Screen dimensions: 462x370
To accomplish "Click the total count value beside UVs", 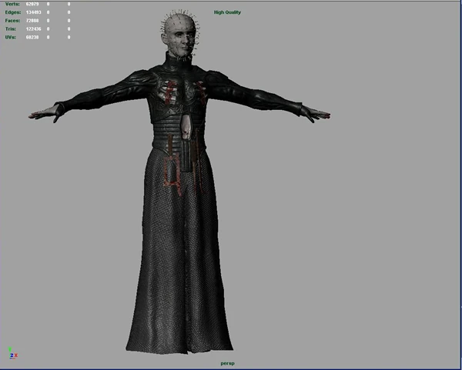I will 32,38.
